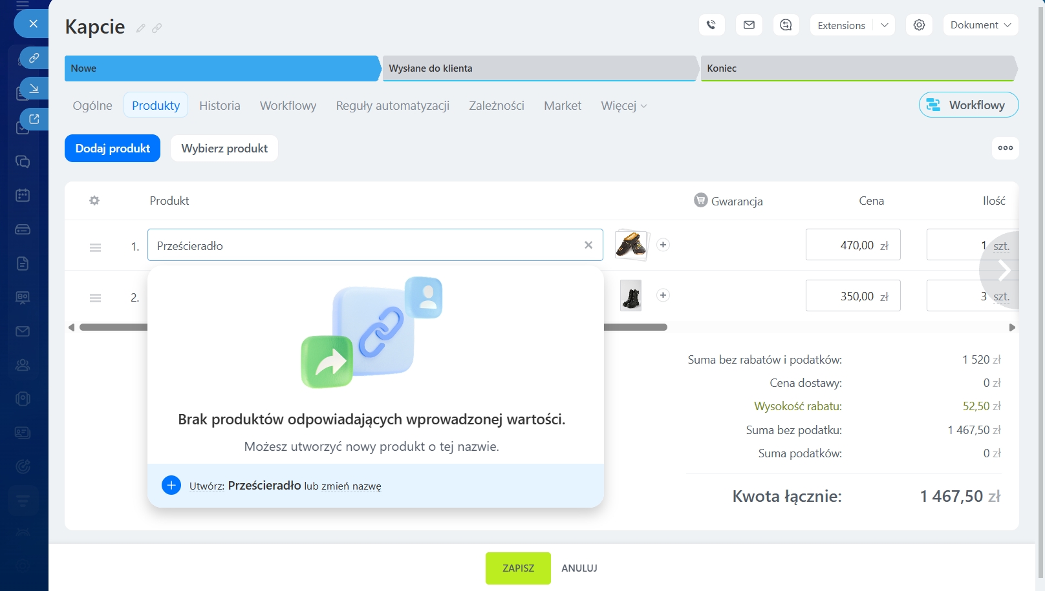1045x591 pixels.
Task: Open the Dokument dropdown menu
Action: tap(980, 25)
